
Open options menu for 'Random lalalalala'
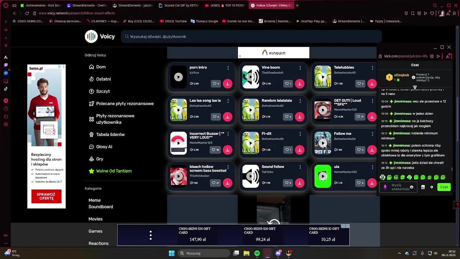(x=300, y=101)
